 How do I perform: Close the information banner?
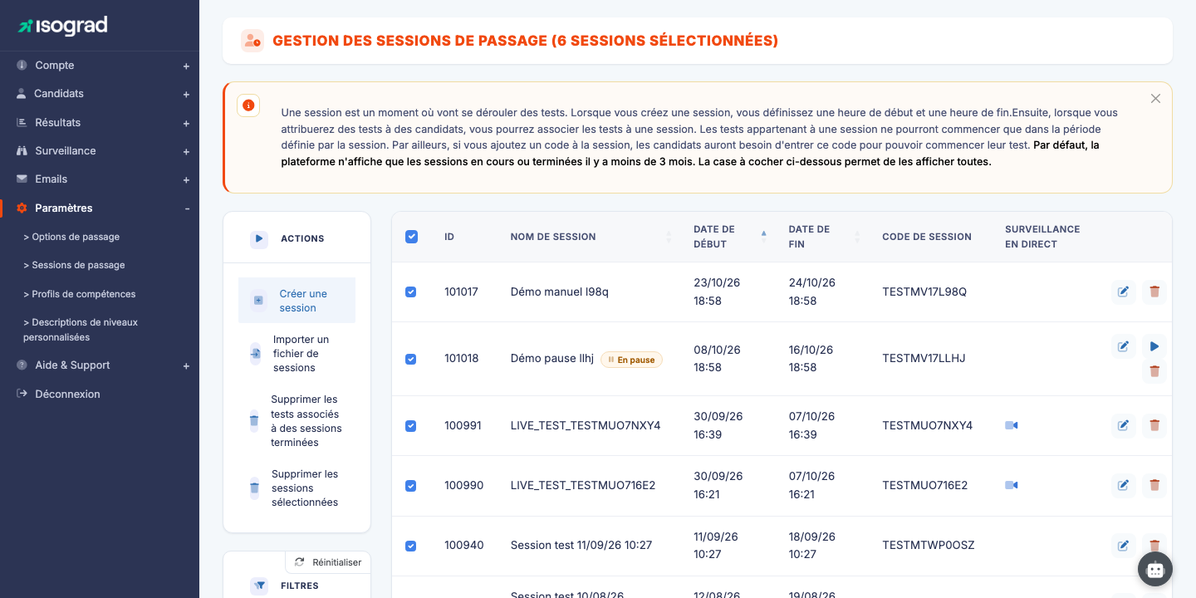[x=1155, y=98]
